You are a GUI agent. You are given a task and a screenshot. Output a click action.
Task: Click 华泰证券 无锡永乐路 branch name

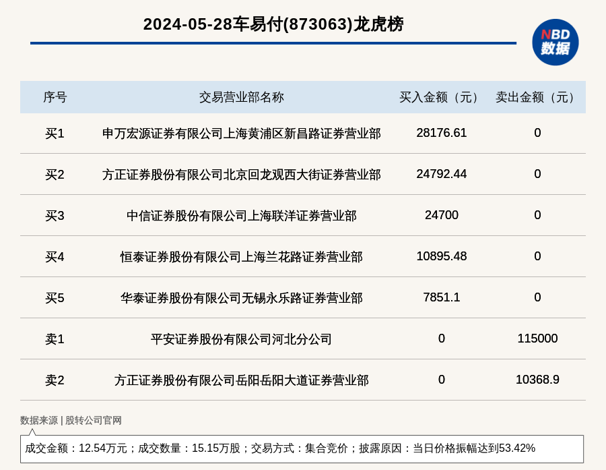tap(242, 298)
